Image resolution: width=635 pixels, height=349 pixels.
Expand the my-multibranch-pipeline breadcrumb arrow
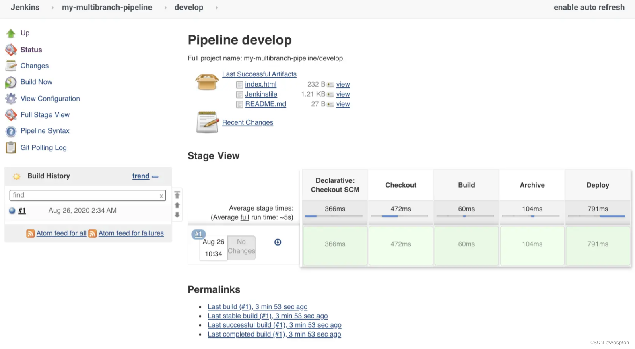tap(165, 8)
